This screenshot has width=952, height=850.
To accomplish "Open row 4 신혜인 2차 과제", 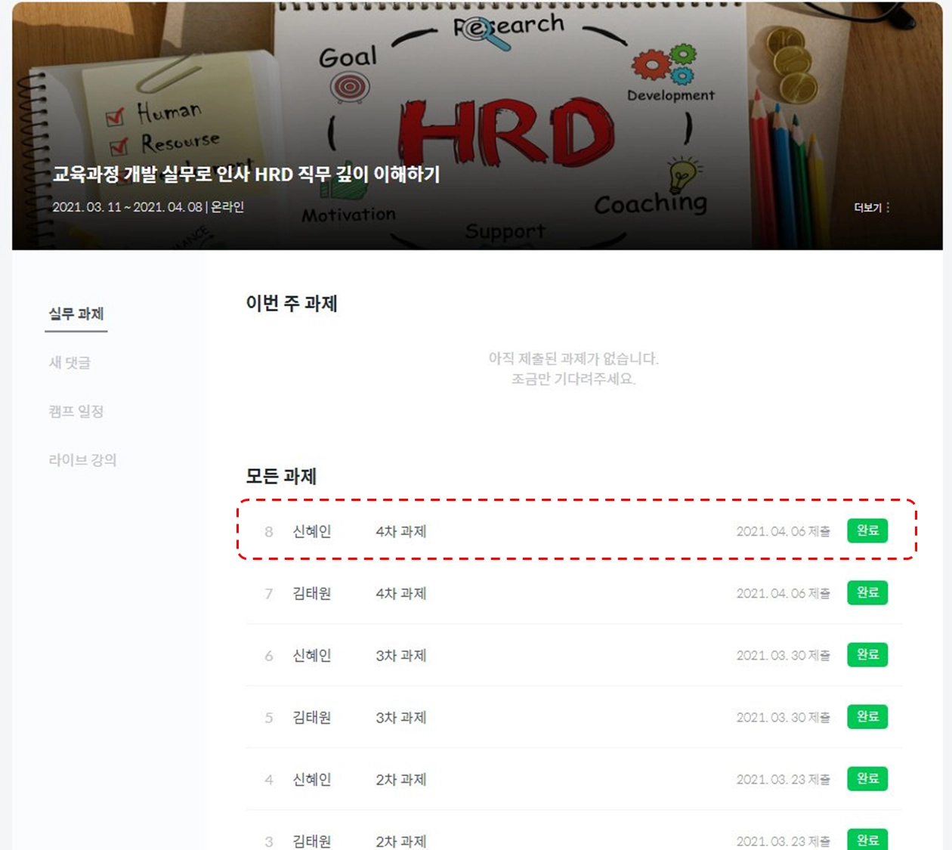I will pyautogui.click(x=574, y=779).
